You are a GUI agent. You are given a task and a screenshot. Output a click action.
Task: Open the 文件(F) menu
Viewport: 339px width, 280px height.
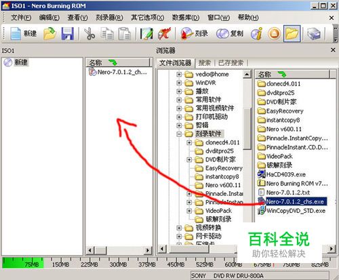(21, 18)
